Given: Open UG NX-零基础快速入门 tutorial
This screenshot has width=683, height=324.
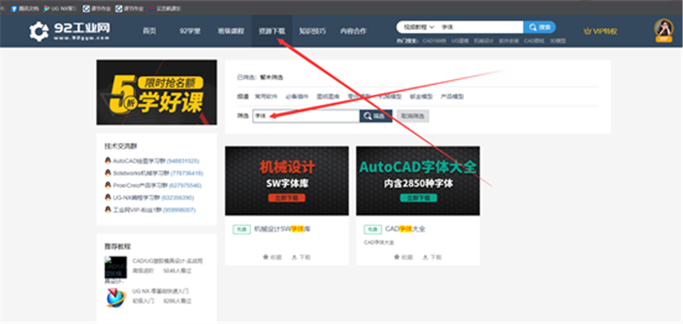Looking at the screenshot, I should tap(161, 291).
